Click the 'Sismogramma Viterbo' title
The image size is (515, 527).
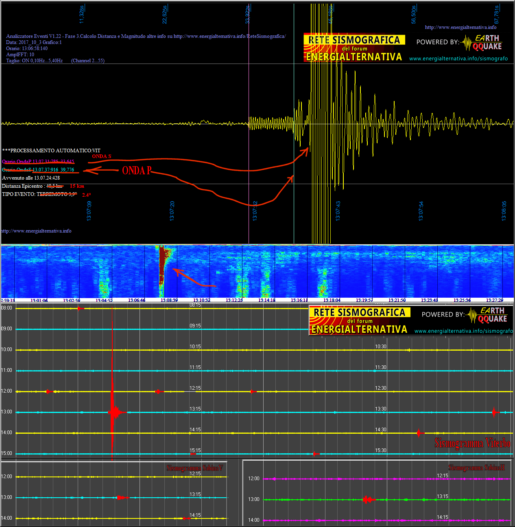[472, 443]
